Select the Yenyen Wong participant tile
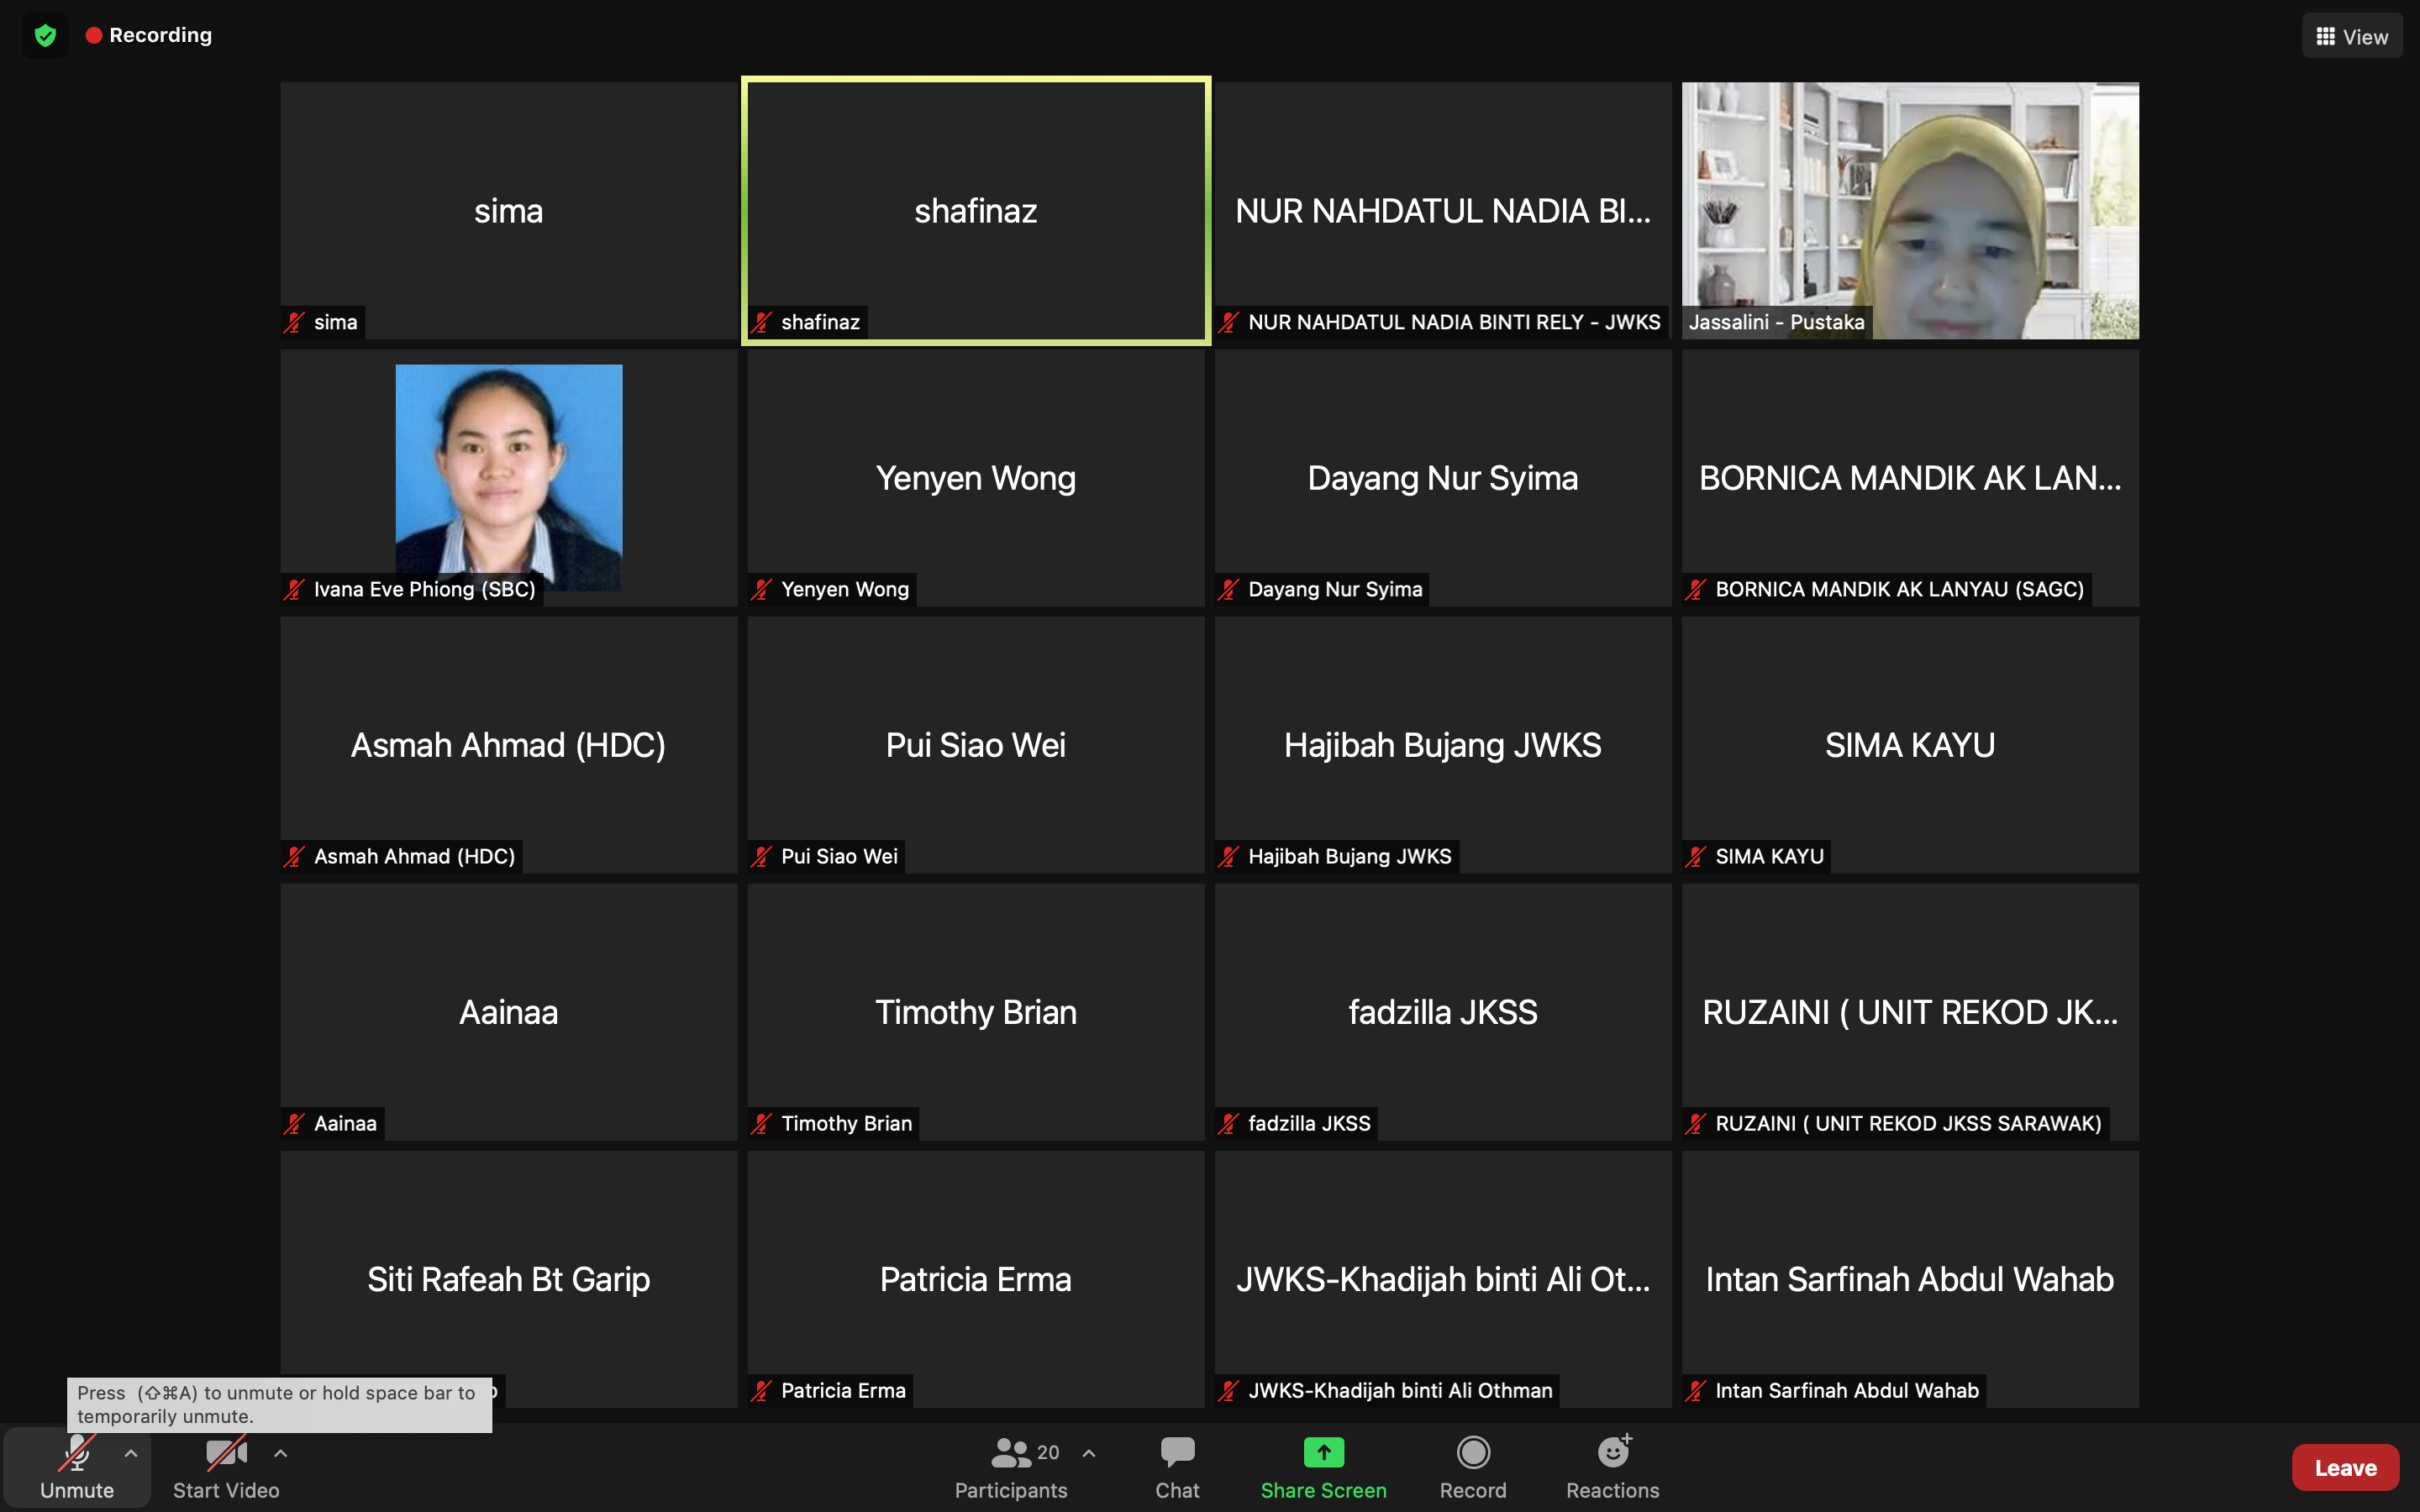The height and width of the screenshot is (1512, 2420). [976, 477]
